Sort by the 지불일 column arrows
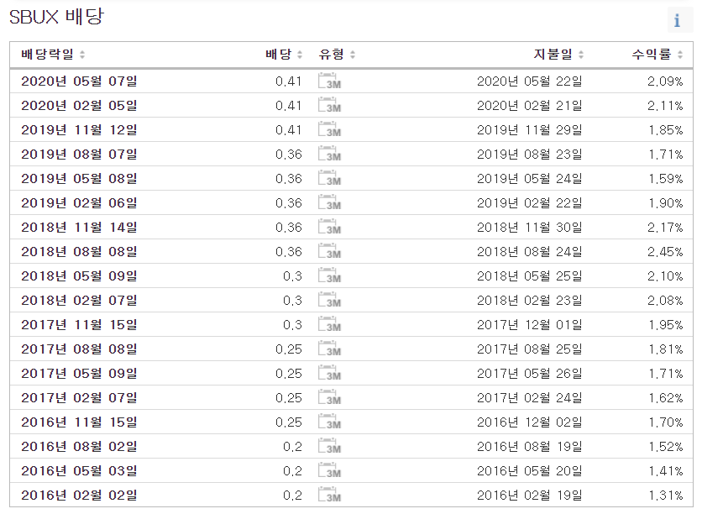 click(581, 55)
